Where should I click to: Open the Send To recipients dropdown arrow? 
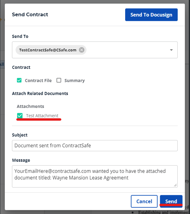coord(171,50)
